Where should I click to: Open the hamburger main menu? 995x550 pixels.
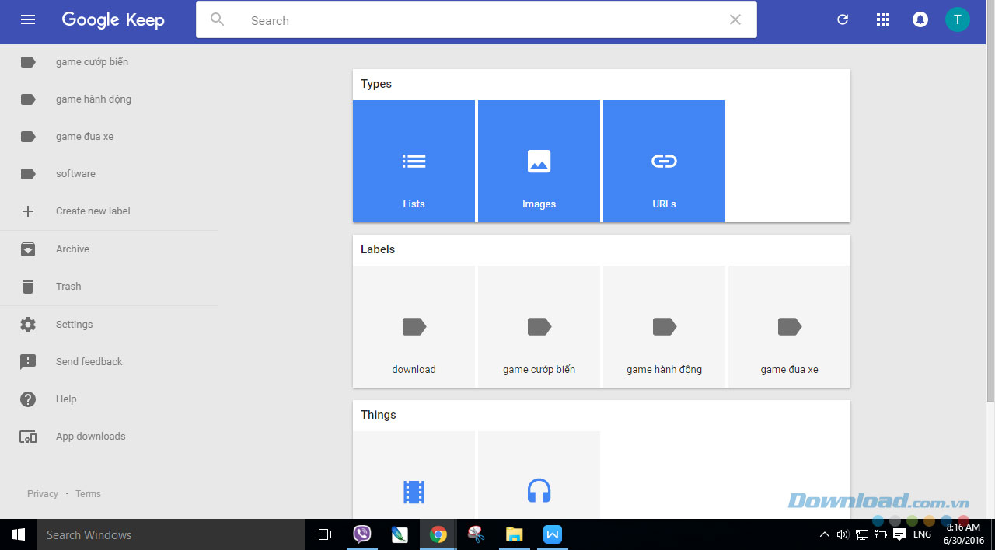(28, 20)
